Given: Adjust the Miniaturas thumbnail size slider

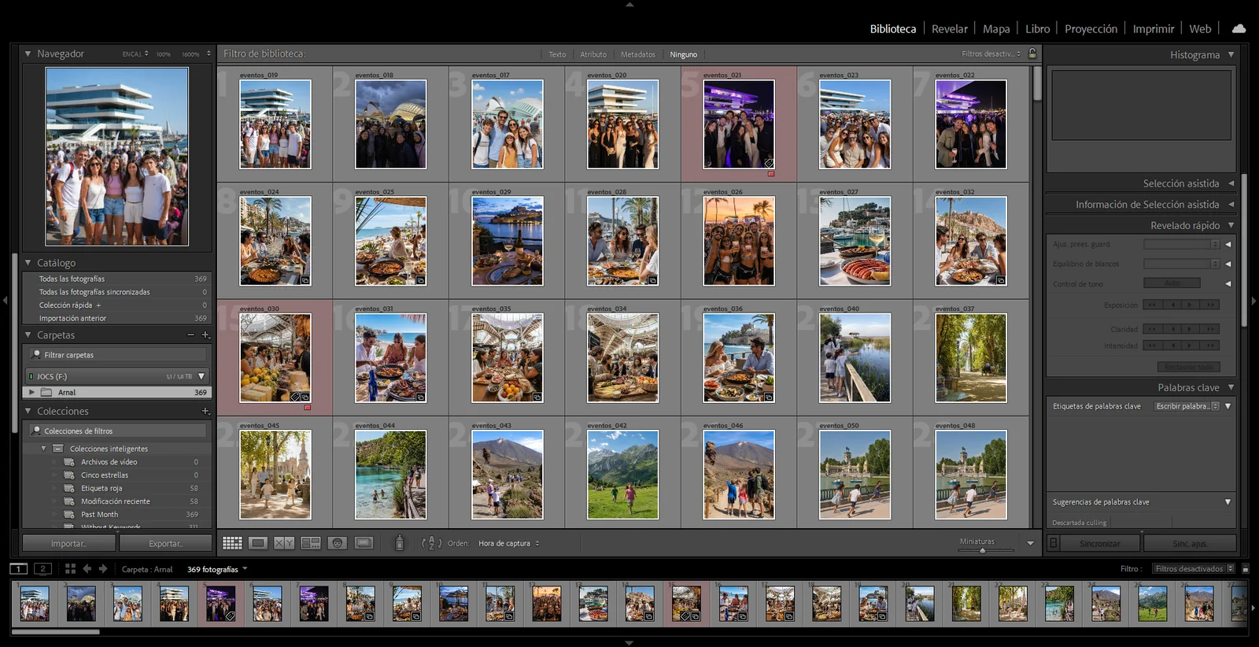Looking at the screenshot, I should click(x=983, y=550).
